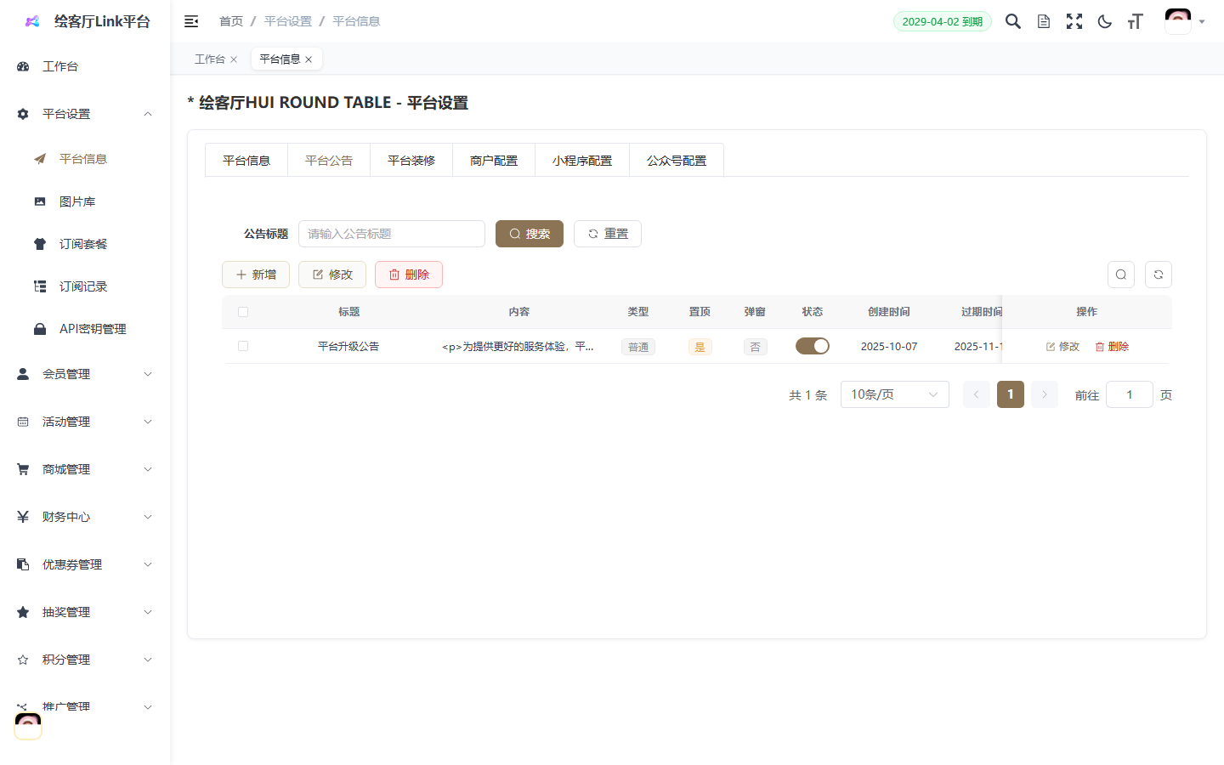Click the 绘客厅Link平台 logo icon
1224x765 pixels.
pyautogui.click(x=32, y=21)
